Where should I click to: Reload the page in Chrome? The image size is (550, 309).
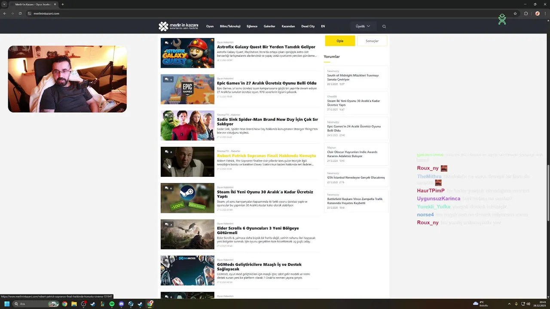(20, 13)
